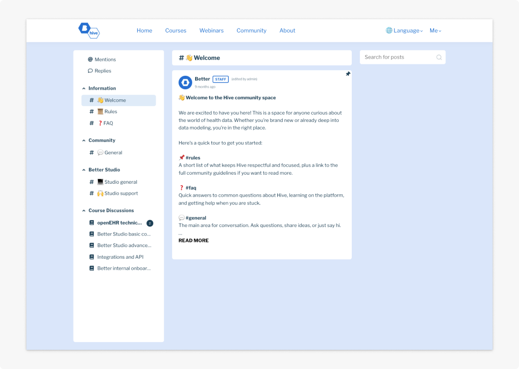Click the Hive logo in header
The width and height of the screenshot is (519, 369).
89,30
